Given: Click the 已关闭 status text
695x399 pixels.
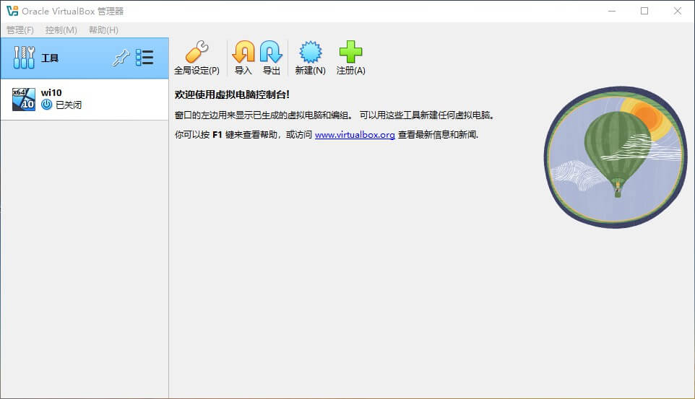Looking at the screenshot, I should pyautogui.click(x=69, y=105).
